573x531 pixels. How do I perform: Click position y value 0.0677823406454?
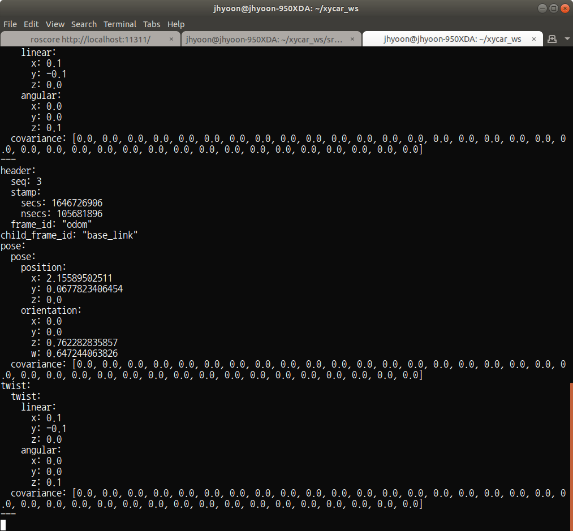click(x=85, y=289)
